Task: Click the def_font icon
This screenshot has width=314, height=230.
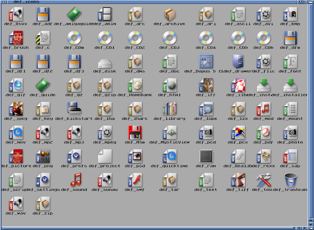Action: [x=291, y=62]
